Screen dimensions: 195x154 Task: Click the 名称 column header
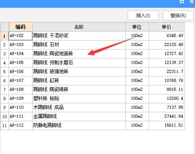79,27
